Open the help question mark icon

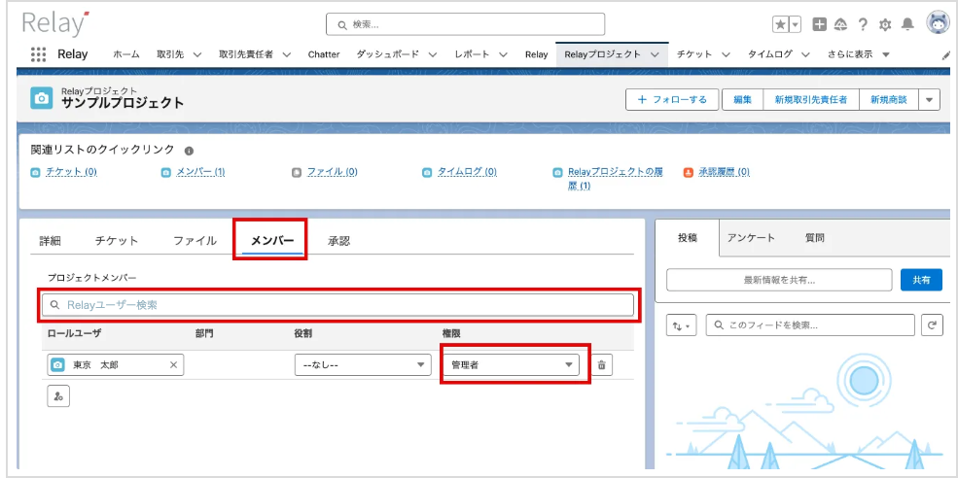[x=863, y=24]
